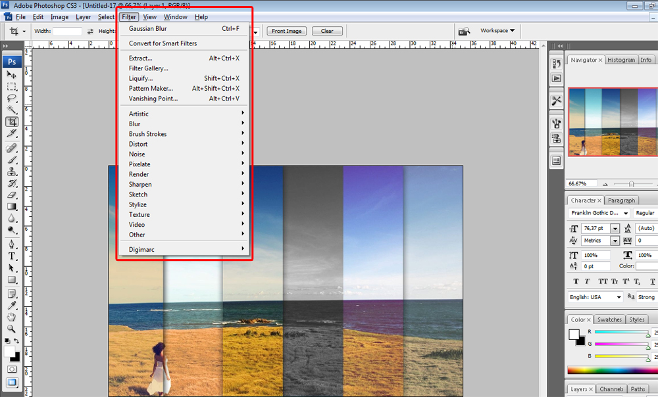Select the Move tool
The width and height of the screenshot is (658, 397).
pos(12,75)
